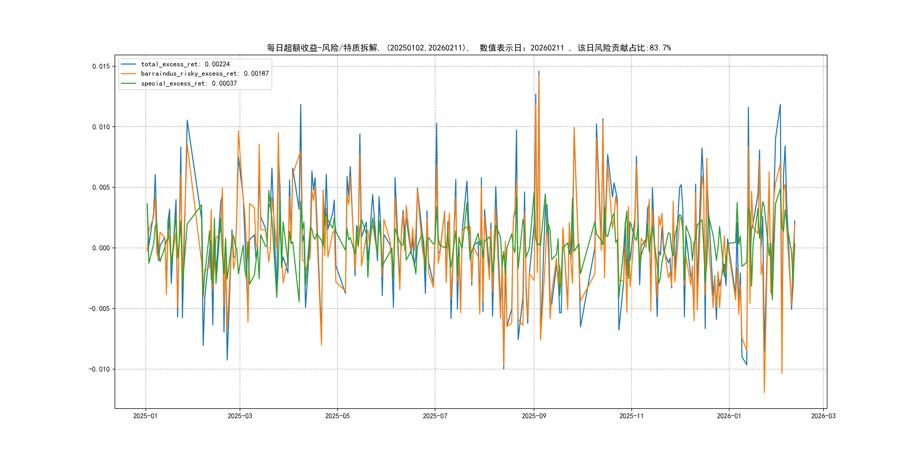Click the 0.015 y-axis tick label
The image size is (919, 459).
[x=101, y=66]
